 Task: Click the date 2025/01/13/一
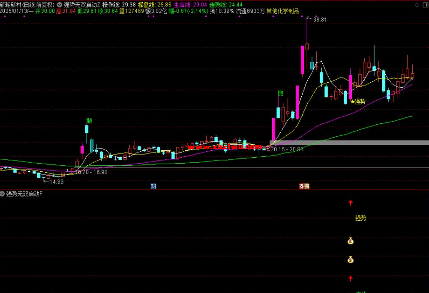(x=17, y=11)
